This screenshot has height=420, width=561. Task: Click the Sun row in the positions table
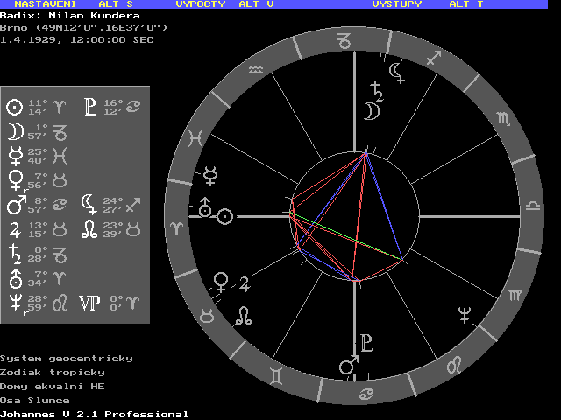point(36,108)
